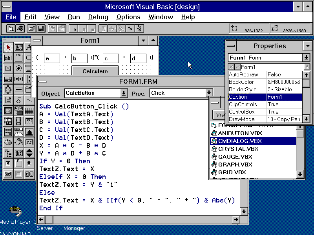Select the TextBox control tool
The width and height of the screenshot is (314, 235).
pyautogui.click(x=8, y=58)
